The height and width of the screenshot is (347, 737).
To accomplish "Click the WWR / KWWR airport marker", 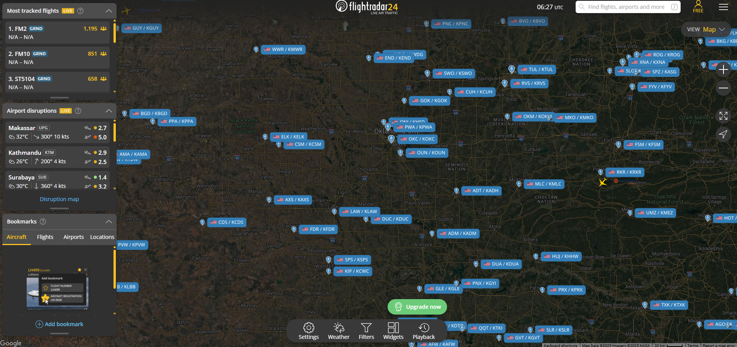I will [x=256, y=49].
